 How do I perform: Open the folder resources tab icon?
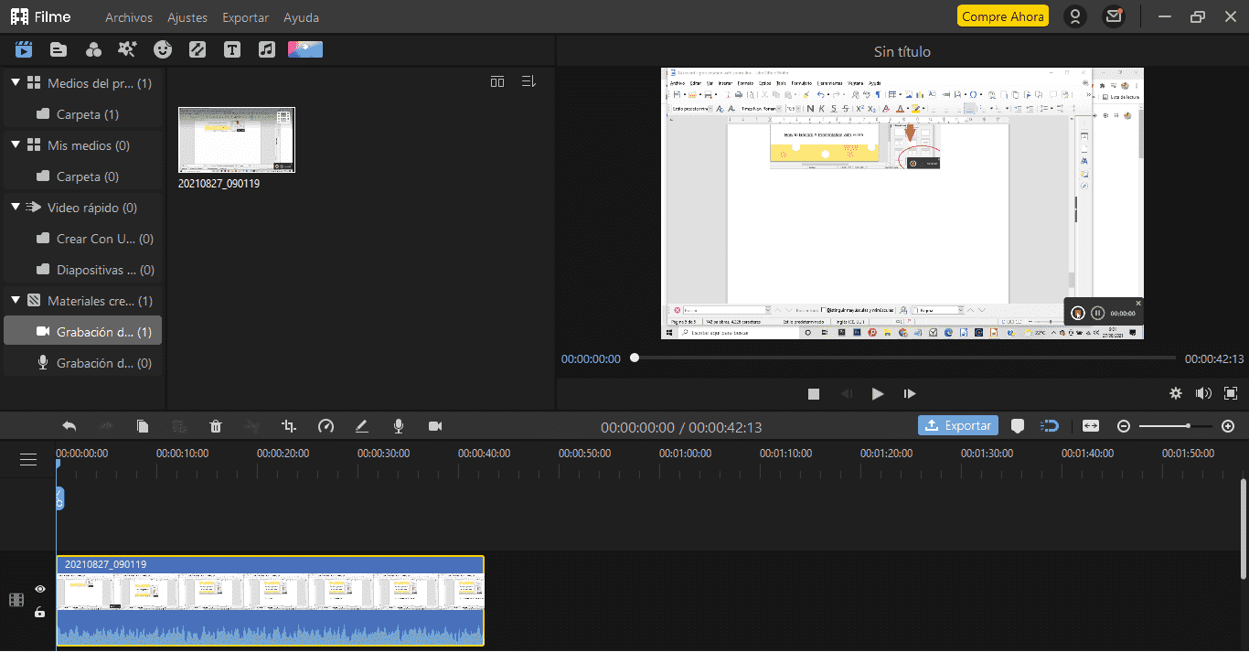click(x=59, y=49)
